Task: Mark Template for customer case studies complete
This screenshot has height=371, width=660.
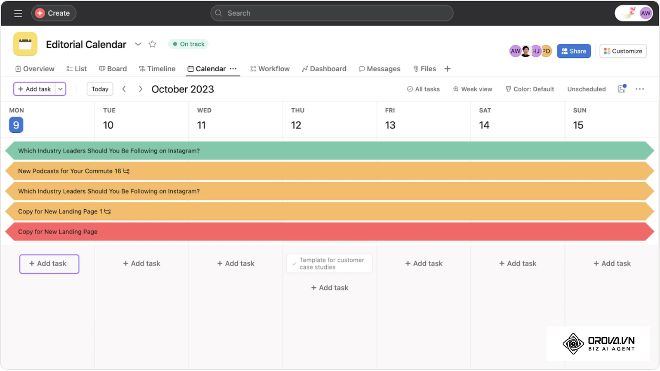Action: pyautogui.click(x=294, y=264)
